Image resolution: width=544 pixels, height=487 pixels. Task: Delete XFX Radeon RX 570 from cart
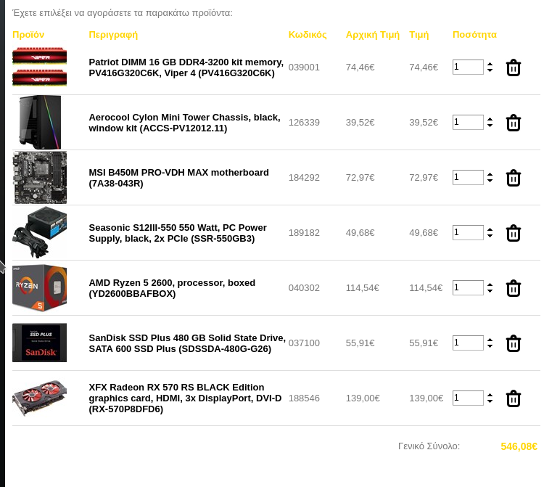[513, 398]
